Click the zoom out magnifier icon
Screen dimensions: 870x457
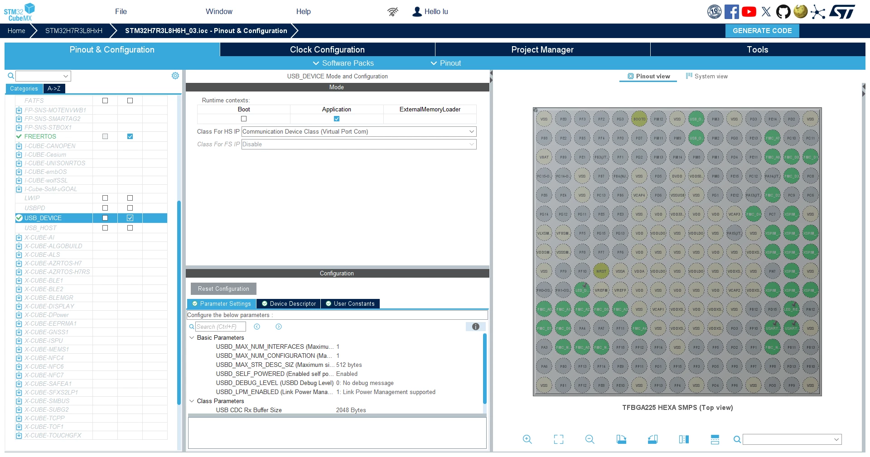590,439
